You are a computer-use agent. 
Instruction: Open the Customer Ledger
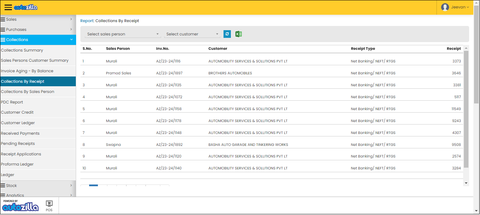click(x=38, y=123)
